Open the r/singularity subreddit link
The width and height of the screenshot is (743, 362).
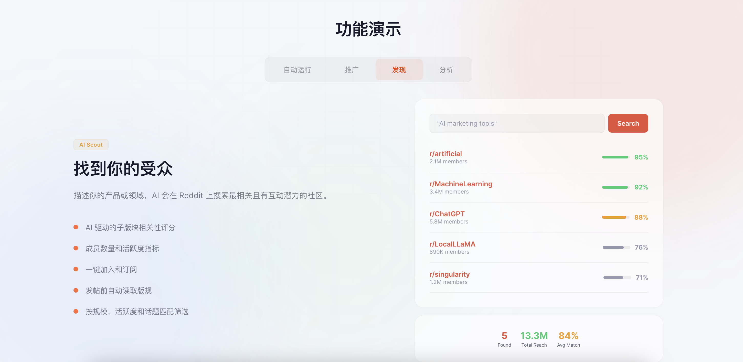(450, 274)
